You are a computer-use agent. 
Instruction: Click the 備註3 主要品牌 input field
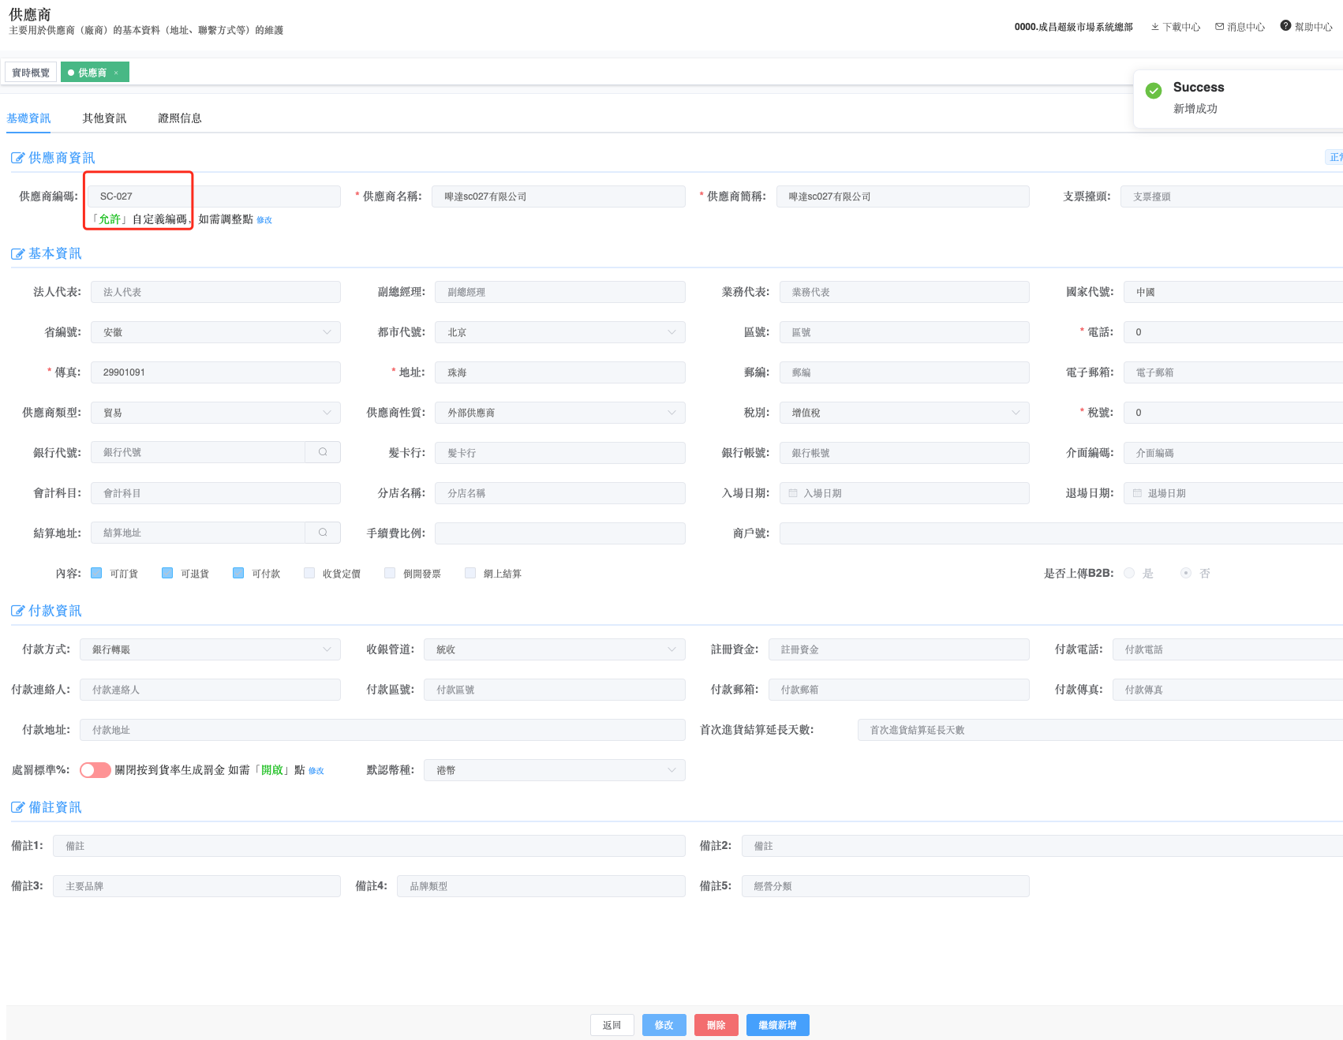pos(196,886)
